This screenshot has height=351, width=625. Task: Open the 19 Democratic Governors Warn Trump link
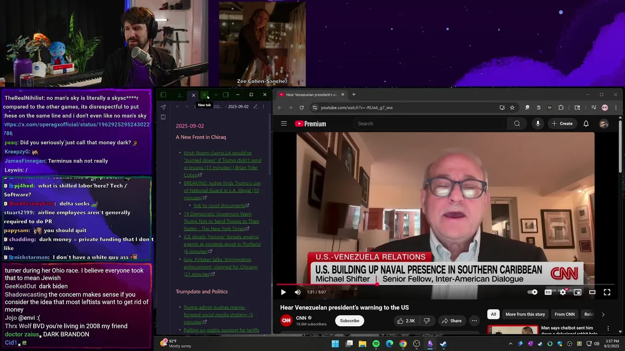coord(221,221)
